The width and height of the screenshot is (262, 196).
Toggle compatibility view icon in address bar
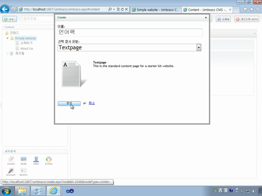(x=118, y=9)
